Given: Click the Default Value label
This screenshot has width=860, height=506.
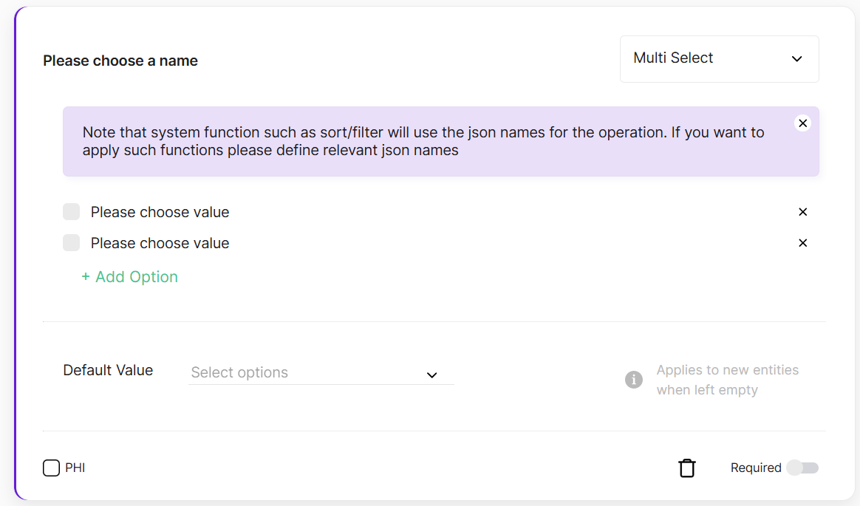Looking at the screenshot, I should [108, 370].
